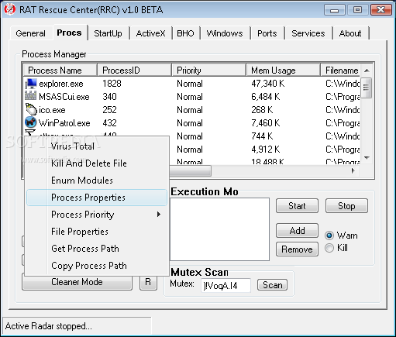Select the Kill radio button
This screenshot has height=337, width=396.
tap(329, 248)
